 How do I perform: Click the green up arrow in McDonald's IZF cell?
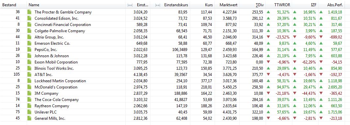click(295, 87)
